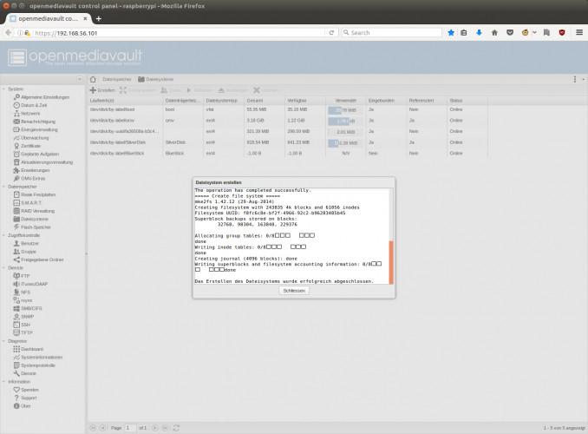Collapse the System tree group

tap(3, 89)
